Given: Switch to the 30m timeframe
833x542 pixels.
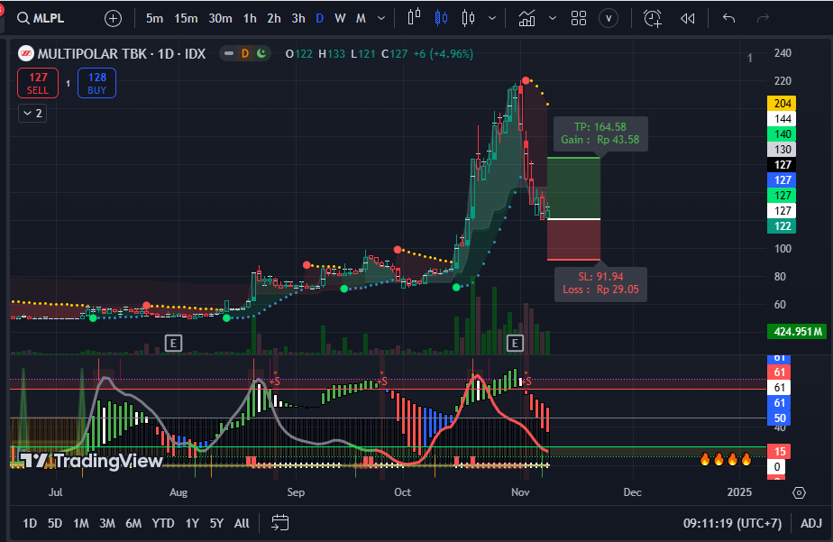Looking at the screenshot, I should (221, 19).
